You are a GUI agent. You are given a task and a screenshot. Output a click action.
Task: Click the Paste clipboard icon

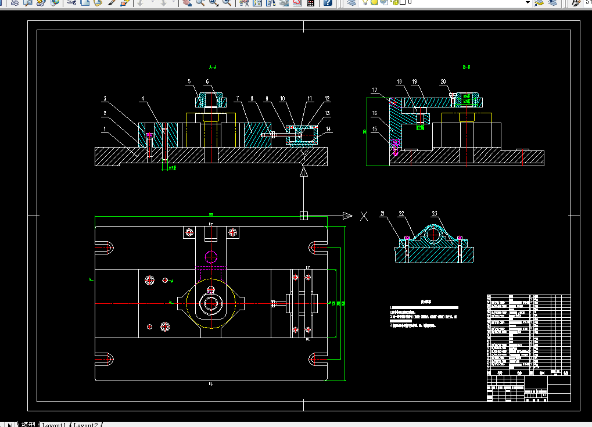98,2
